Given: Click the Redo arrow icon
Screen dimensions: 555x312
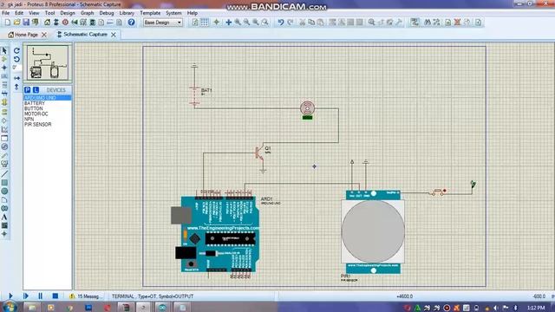Looking at the screenshot, I should coord(290,23).
